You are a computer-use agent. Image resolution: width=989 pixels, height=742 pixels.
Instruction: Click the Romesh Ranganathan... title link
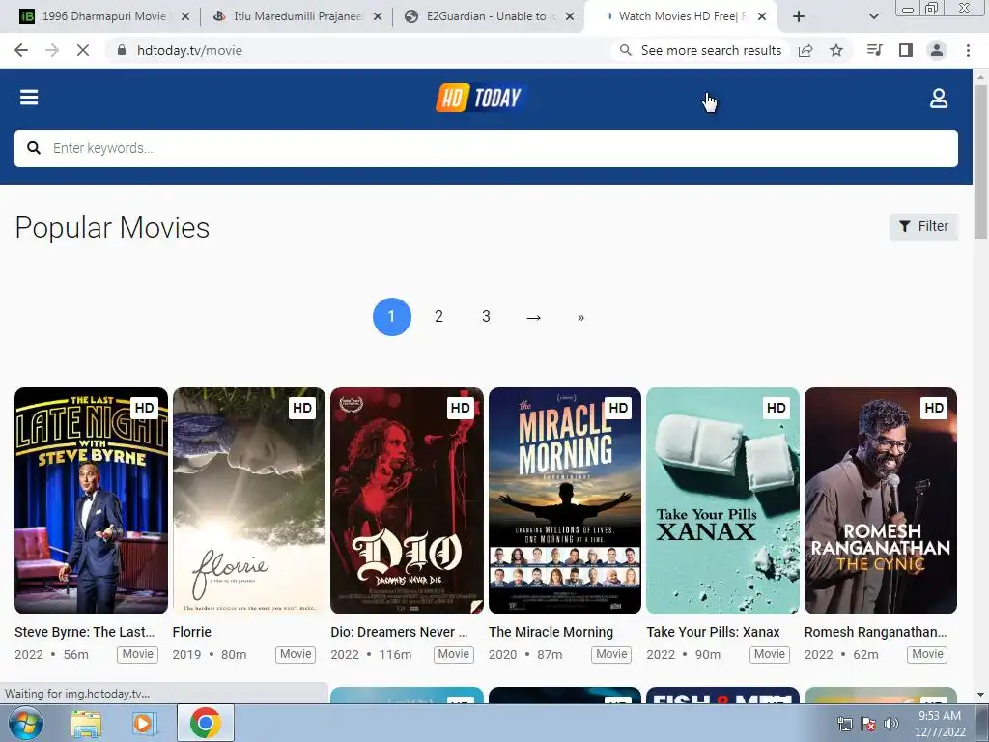[x=875, y=632]
